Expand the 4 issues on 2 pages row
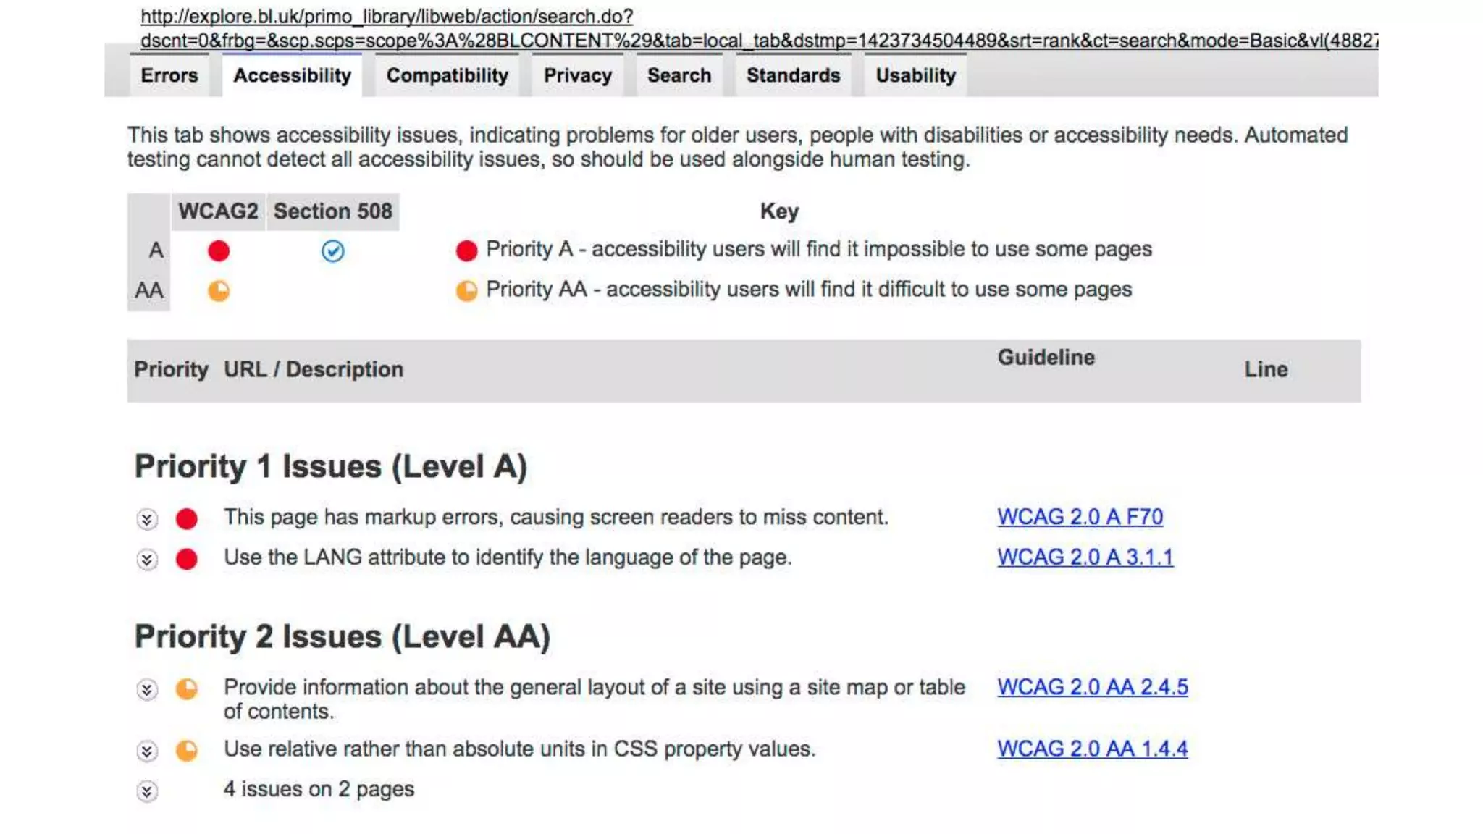Viewport: 1483px width, 834px height. [x=147, y=791]
